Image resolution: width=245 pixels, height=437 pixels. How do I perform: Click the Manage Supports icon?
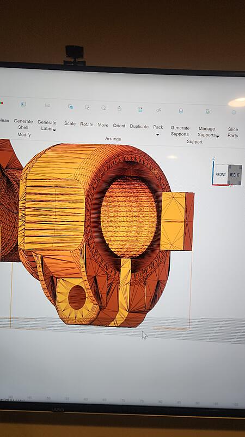pyautogui.click(x=207, y=111)
